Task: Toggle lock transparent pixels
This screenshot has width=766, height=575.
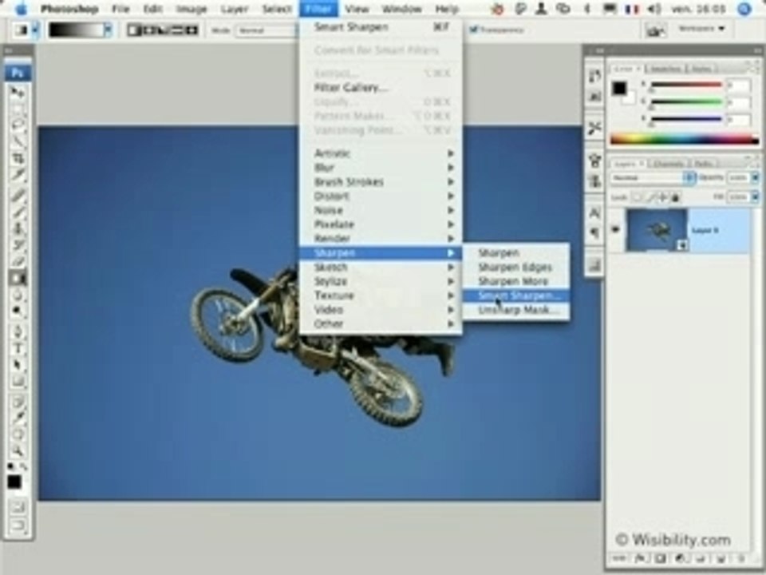Action: click(637, 197)
